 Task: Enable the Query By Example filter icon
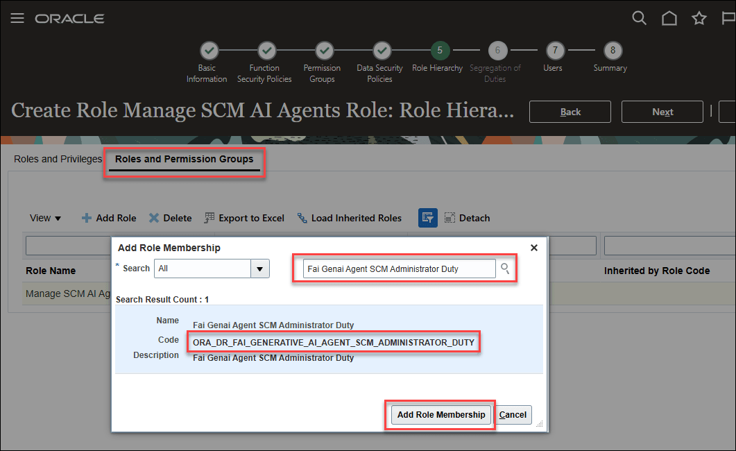pos(428,217)
